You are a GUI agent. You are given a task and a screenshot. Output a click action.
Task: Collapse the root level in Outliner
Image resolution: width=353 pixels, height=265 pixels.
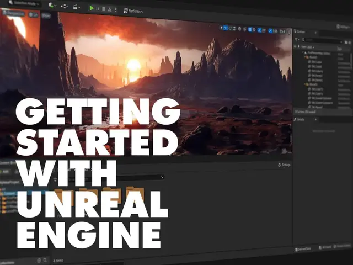tap(303, 52)
